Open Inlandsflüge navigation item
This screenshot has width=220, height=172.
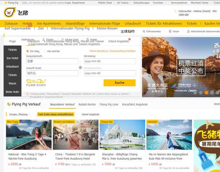pos(75,23)
